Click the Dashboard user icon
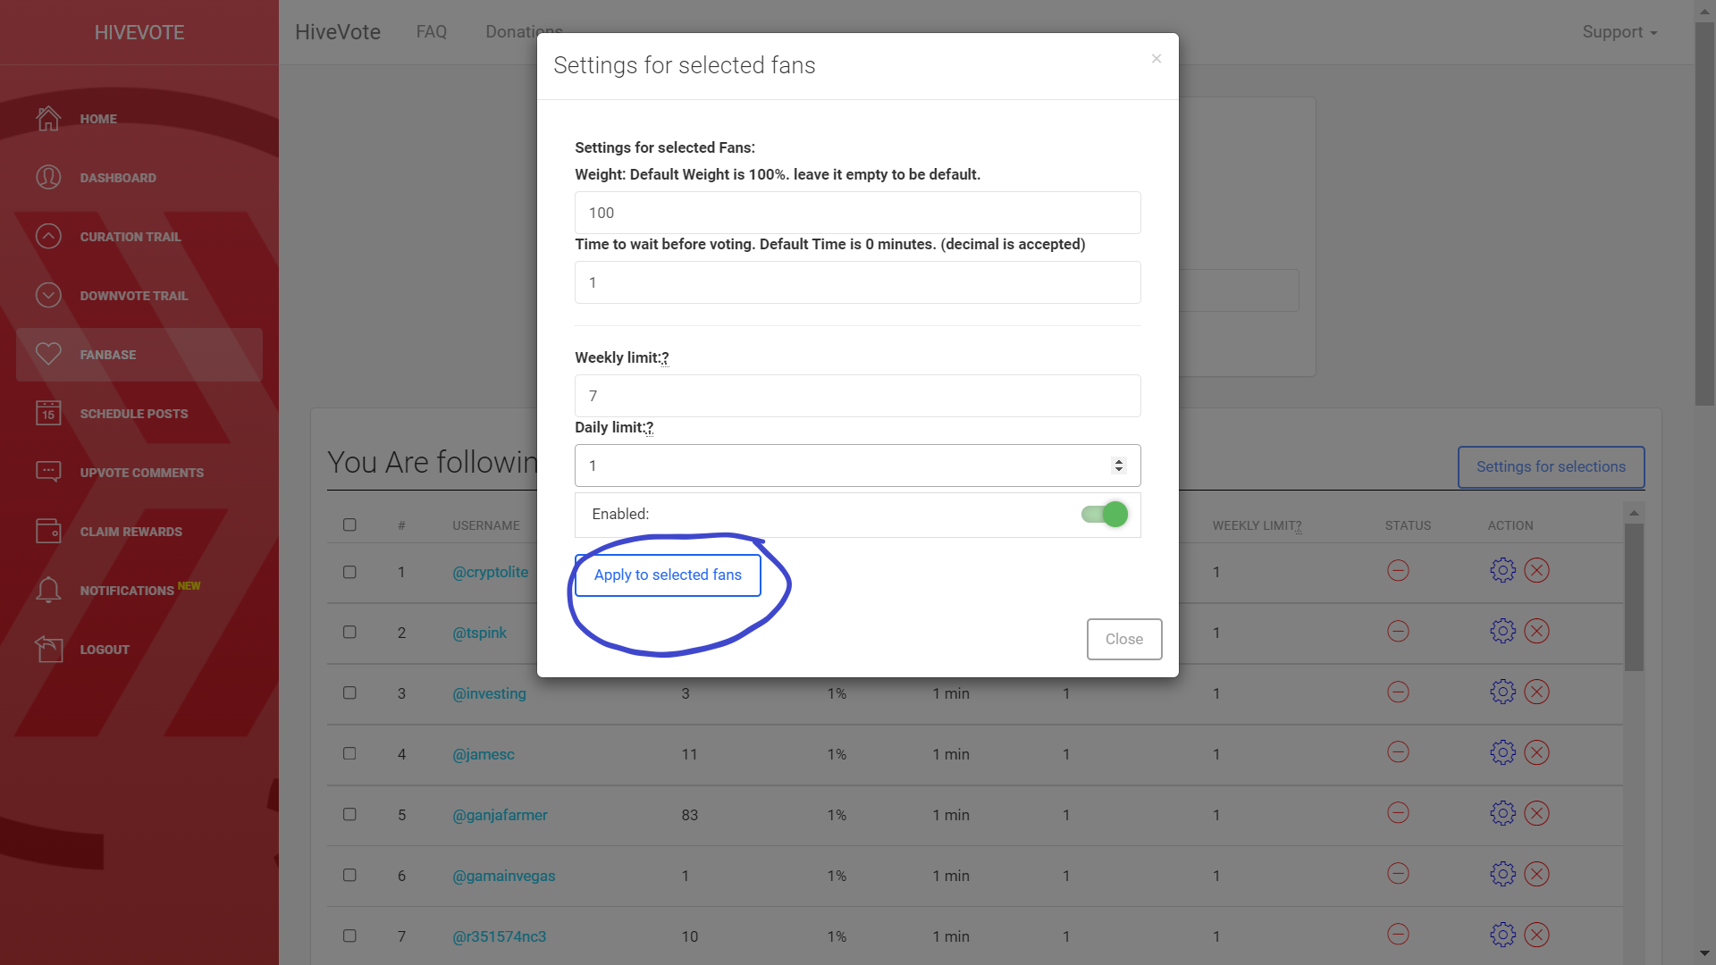 [48, 177]
